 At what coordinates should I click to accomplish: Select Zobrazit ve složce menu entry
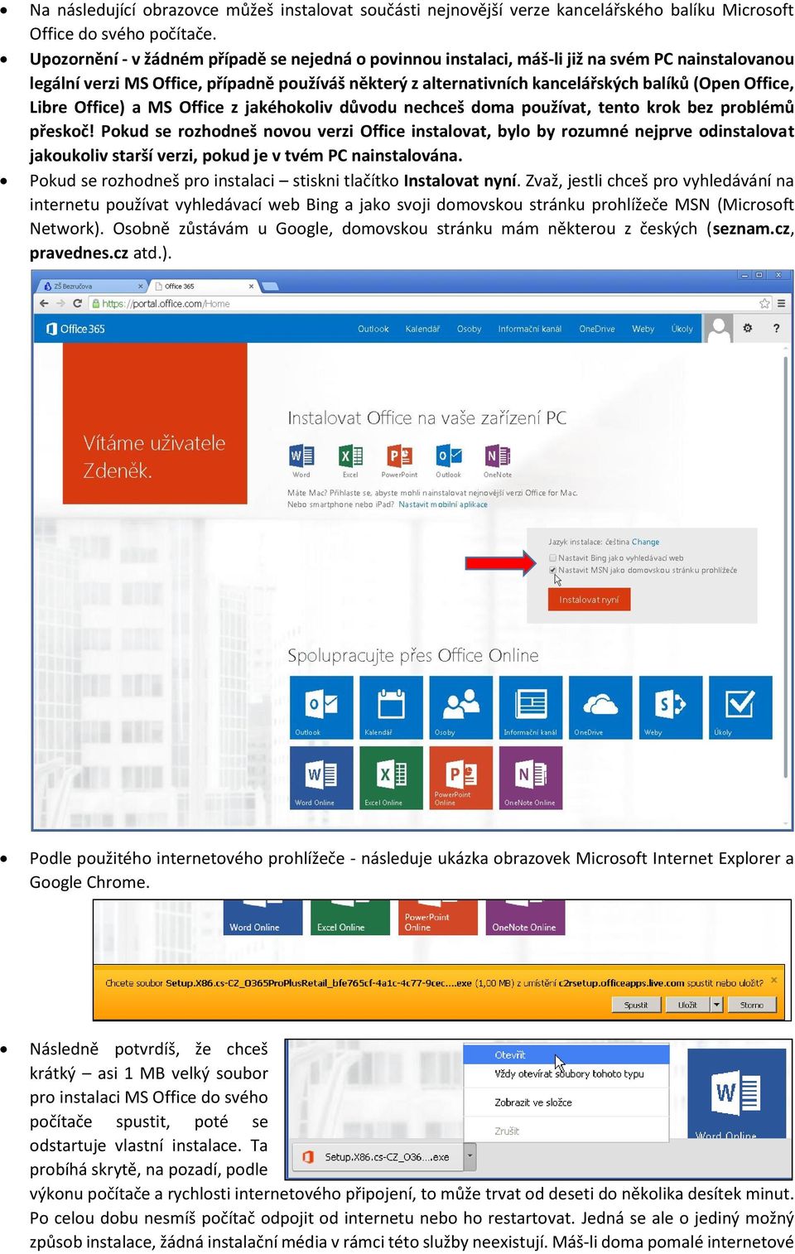point(566,1102)
